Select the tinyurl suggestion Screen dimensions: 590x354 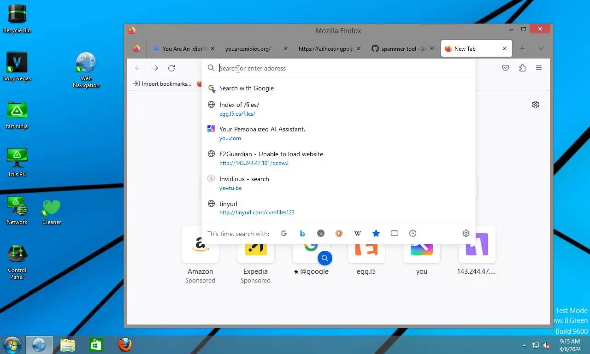[338, 208]
